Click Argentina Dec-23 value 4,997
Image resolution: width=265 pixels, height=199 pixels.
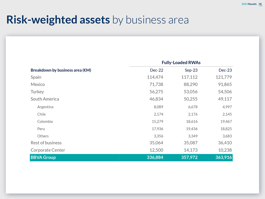[x=227, y=107]
